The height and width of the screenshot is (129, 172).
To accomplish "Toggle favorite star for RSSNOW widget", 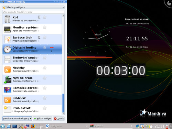I will pos(45,98).
